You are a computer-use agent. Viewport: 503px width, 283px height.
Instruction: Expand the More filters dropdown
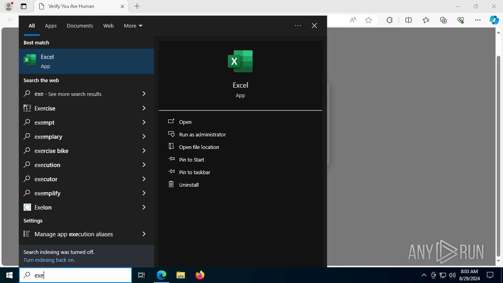click(133, 26)
